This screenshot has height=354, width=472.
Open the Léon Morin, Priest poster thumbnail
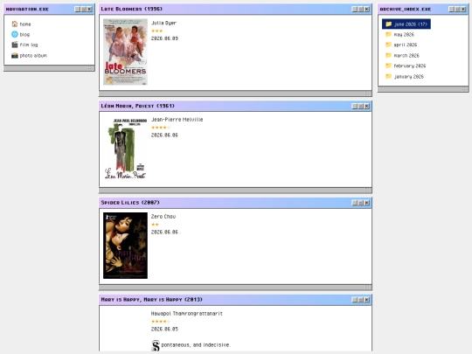coord(125,149)
